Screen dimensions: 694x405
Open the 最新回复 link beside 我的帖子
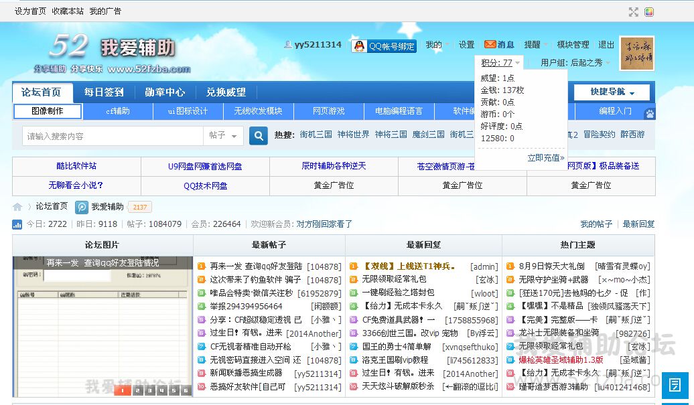(x=638, y=224)
